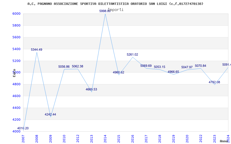Click the 6000 y-axis tick label
This screenshot has height=144, width=231.
point(16,14)
